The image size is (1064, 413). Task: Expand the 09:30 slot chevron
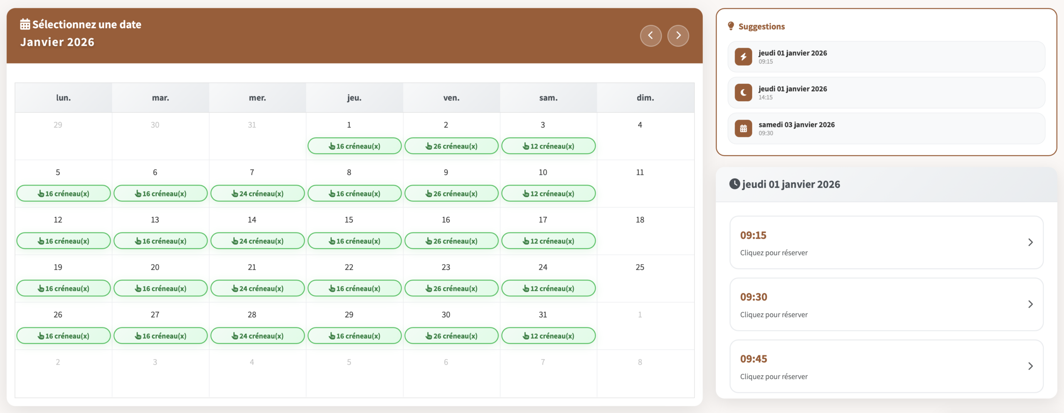click(1030, 304)
